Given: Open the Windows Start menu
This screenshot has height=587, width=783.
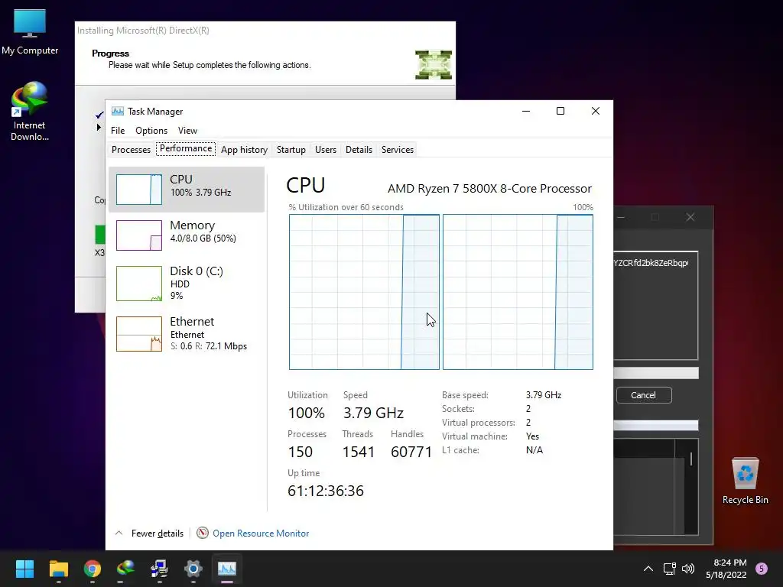Looking at the screenshot, I should coord(24,569).
